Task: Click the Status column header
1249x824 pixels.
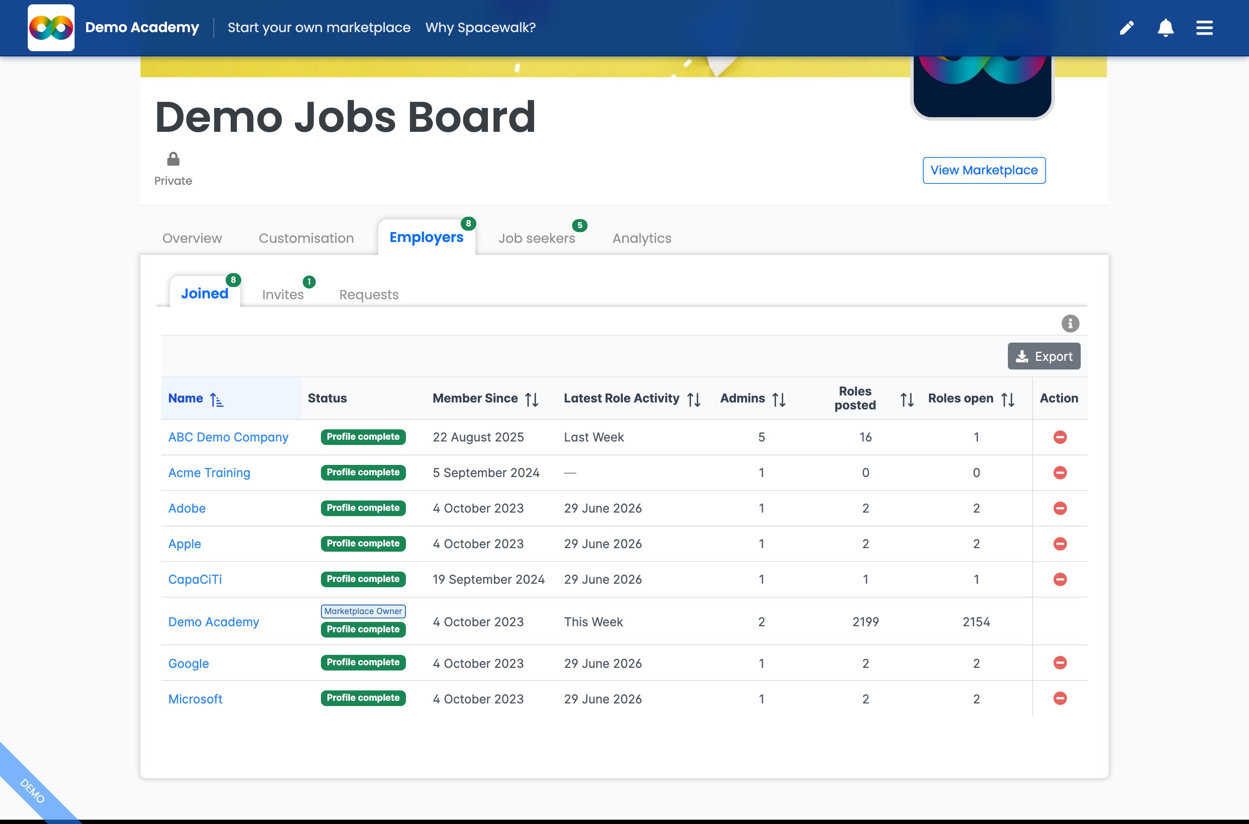Action: 327,398
